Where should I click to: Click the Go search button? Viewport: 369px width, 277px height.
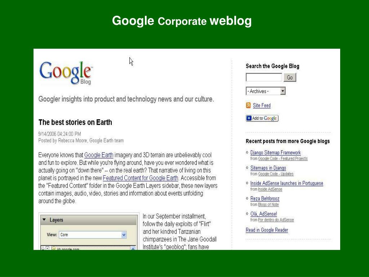click(290, 78)
